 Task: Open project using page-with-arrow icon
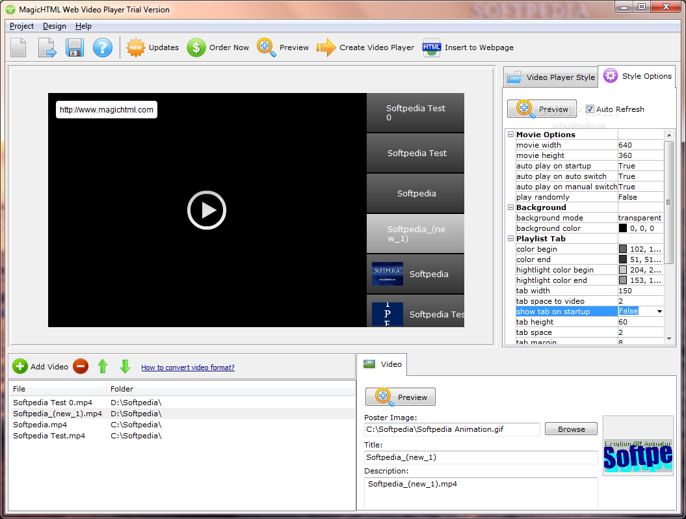47,47
